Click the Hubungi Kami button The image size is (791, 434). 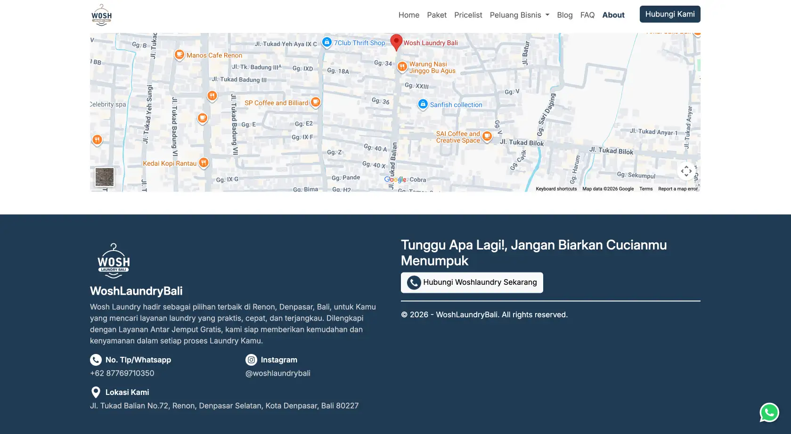[x=670, y=14]
